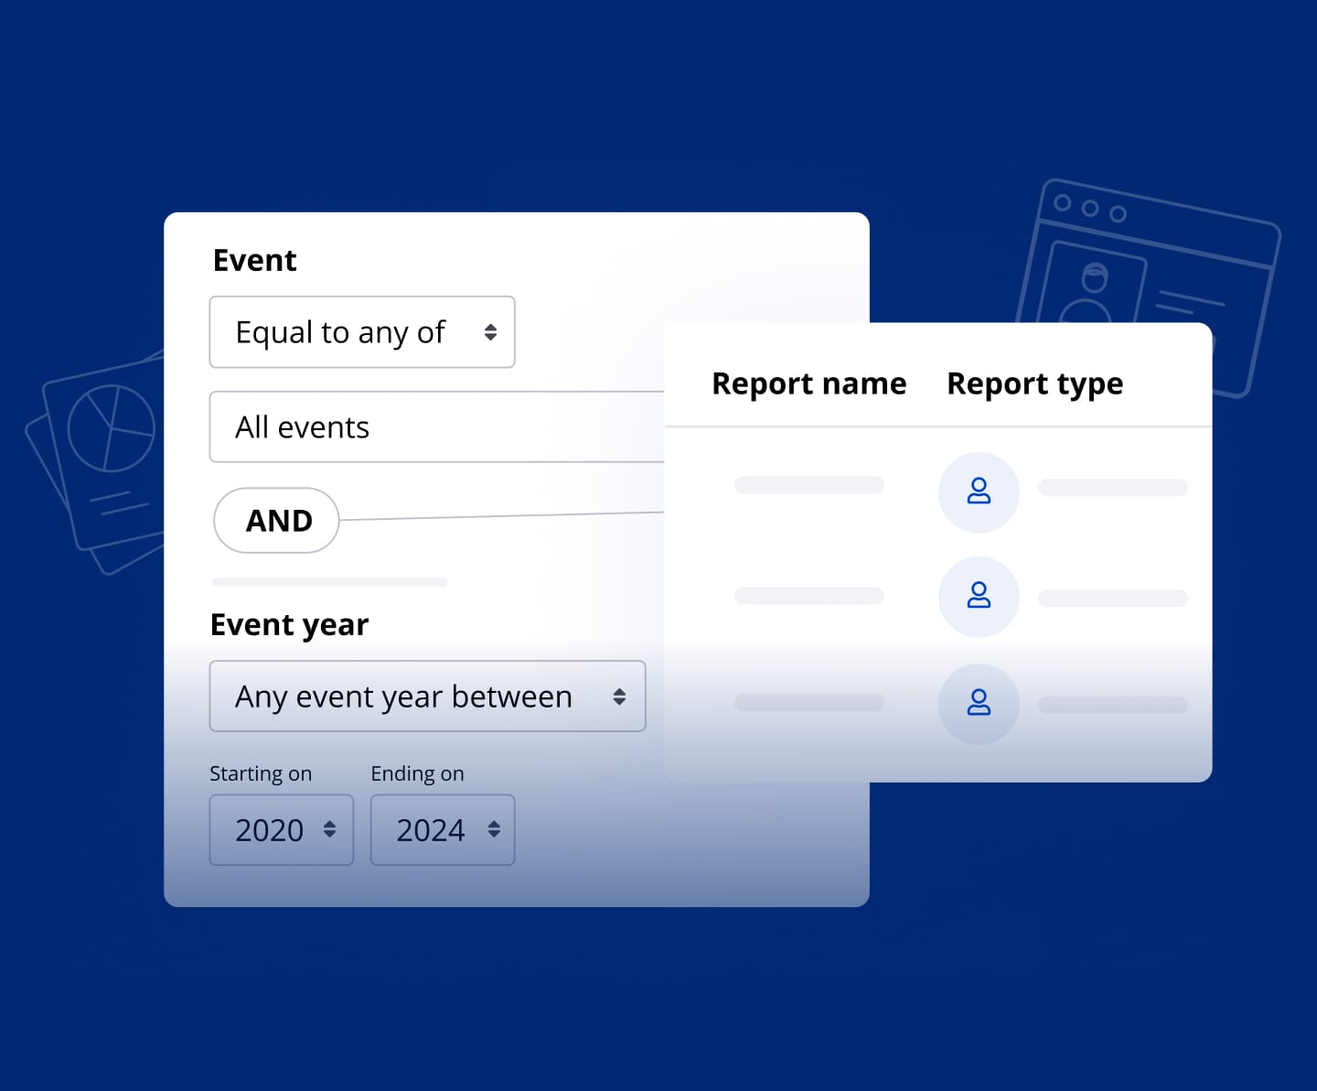The width and height of the screenshot is (1317, 1091).
Task: Select the second report name placeholder row
Action: 808,596
